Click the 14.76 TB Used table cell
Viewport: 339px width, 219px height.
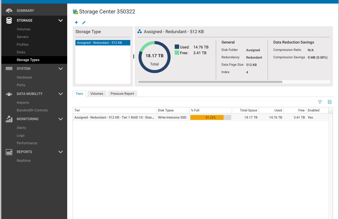(275, 117)
